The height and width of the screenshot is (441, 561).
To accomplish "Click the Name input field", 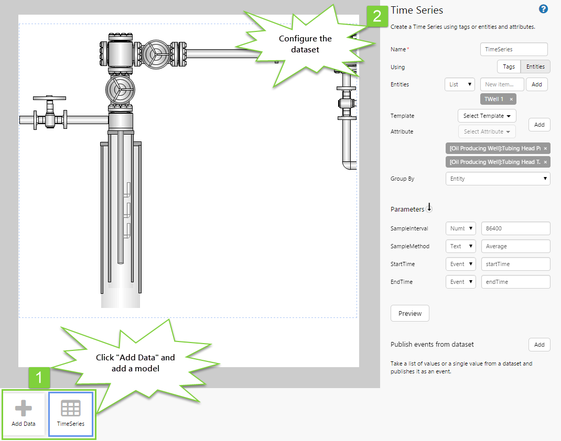I will click(514, 49).
